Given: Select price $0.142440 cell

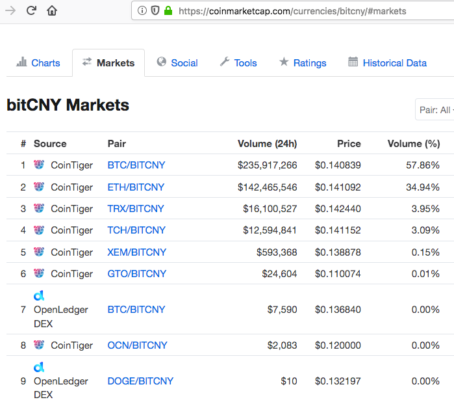Looking at the screenshot, I should (338, 209).
